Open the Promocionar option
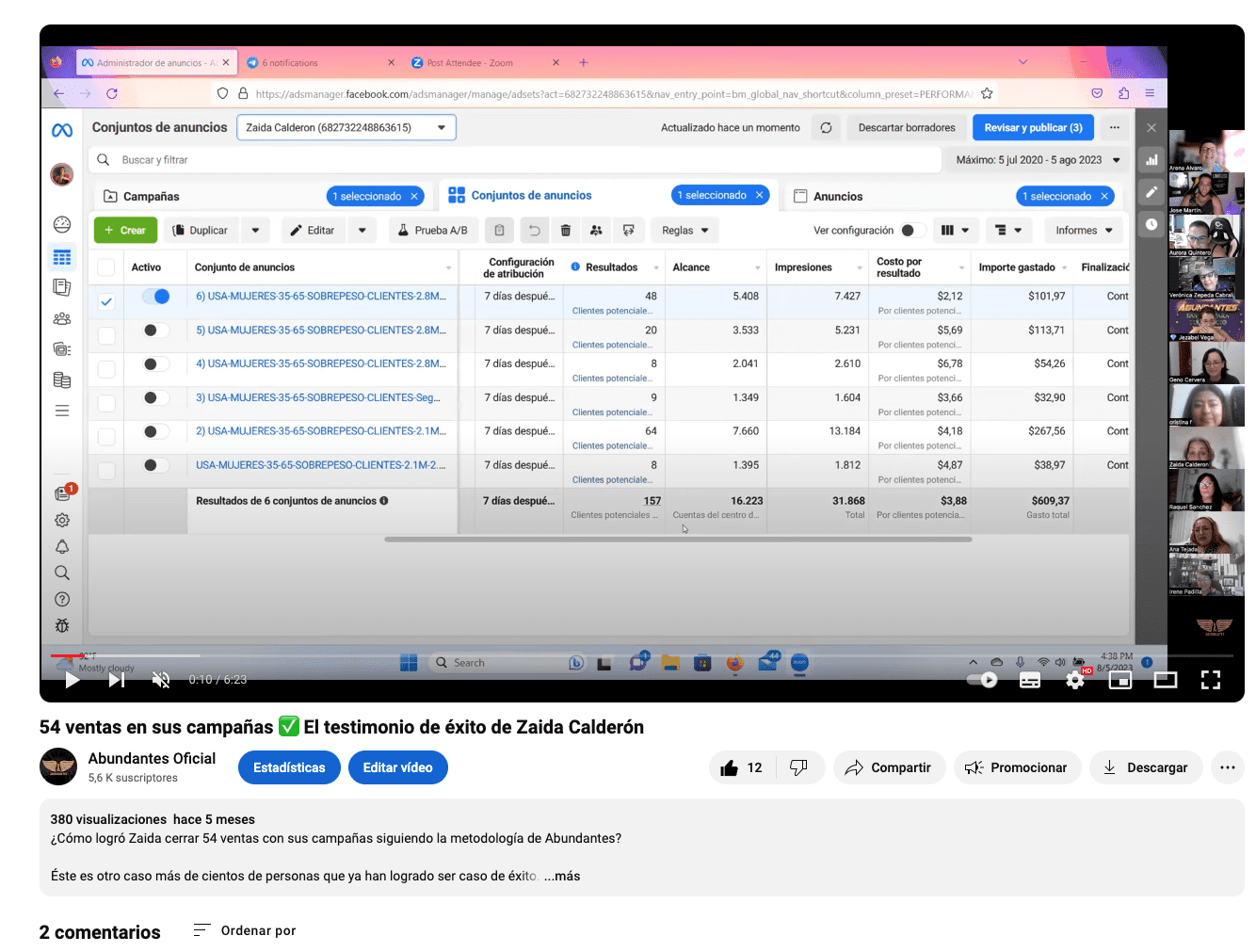 (1017, 767)
